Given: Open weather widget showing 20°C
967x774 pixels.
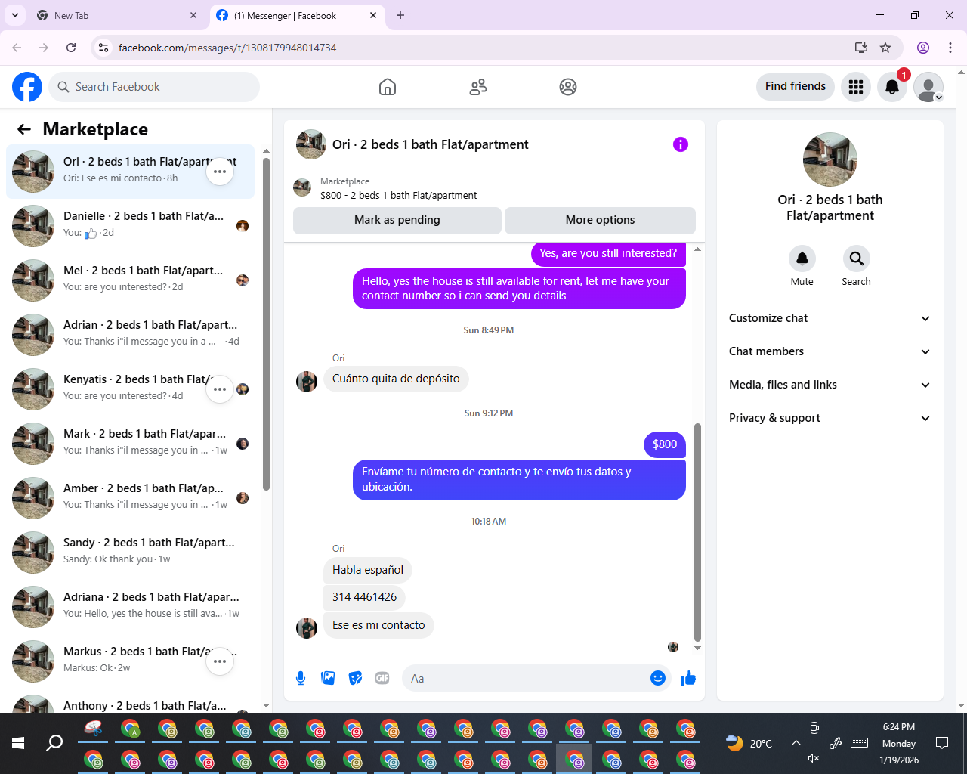Looking at the screenshot, I should point(749,743).
